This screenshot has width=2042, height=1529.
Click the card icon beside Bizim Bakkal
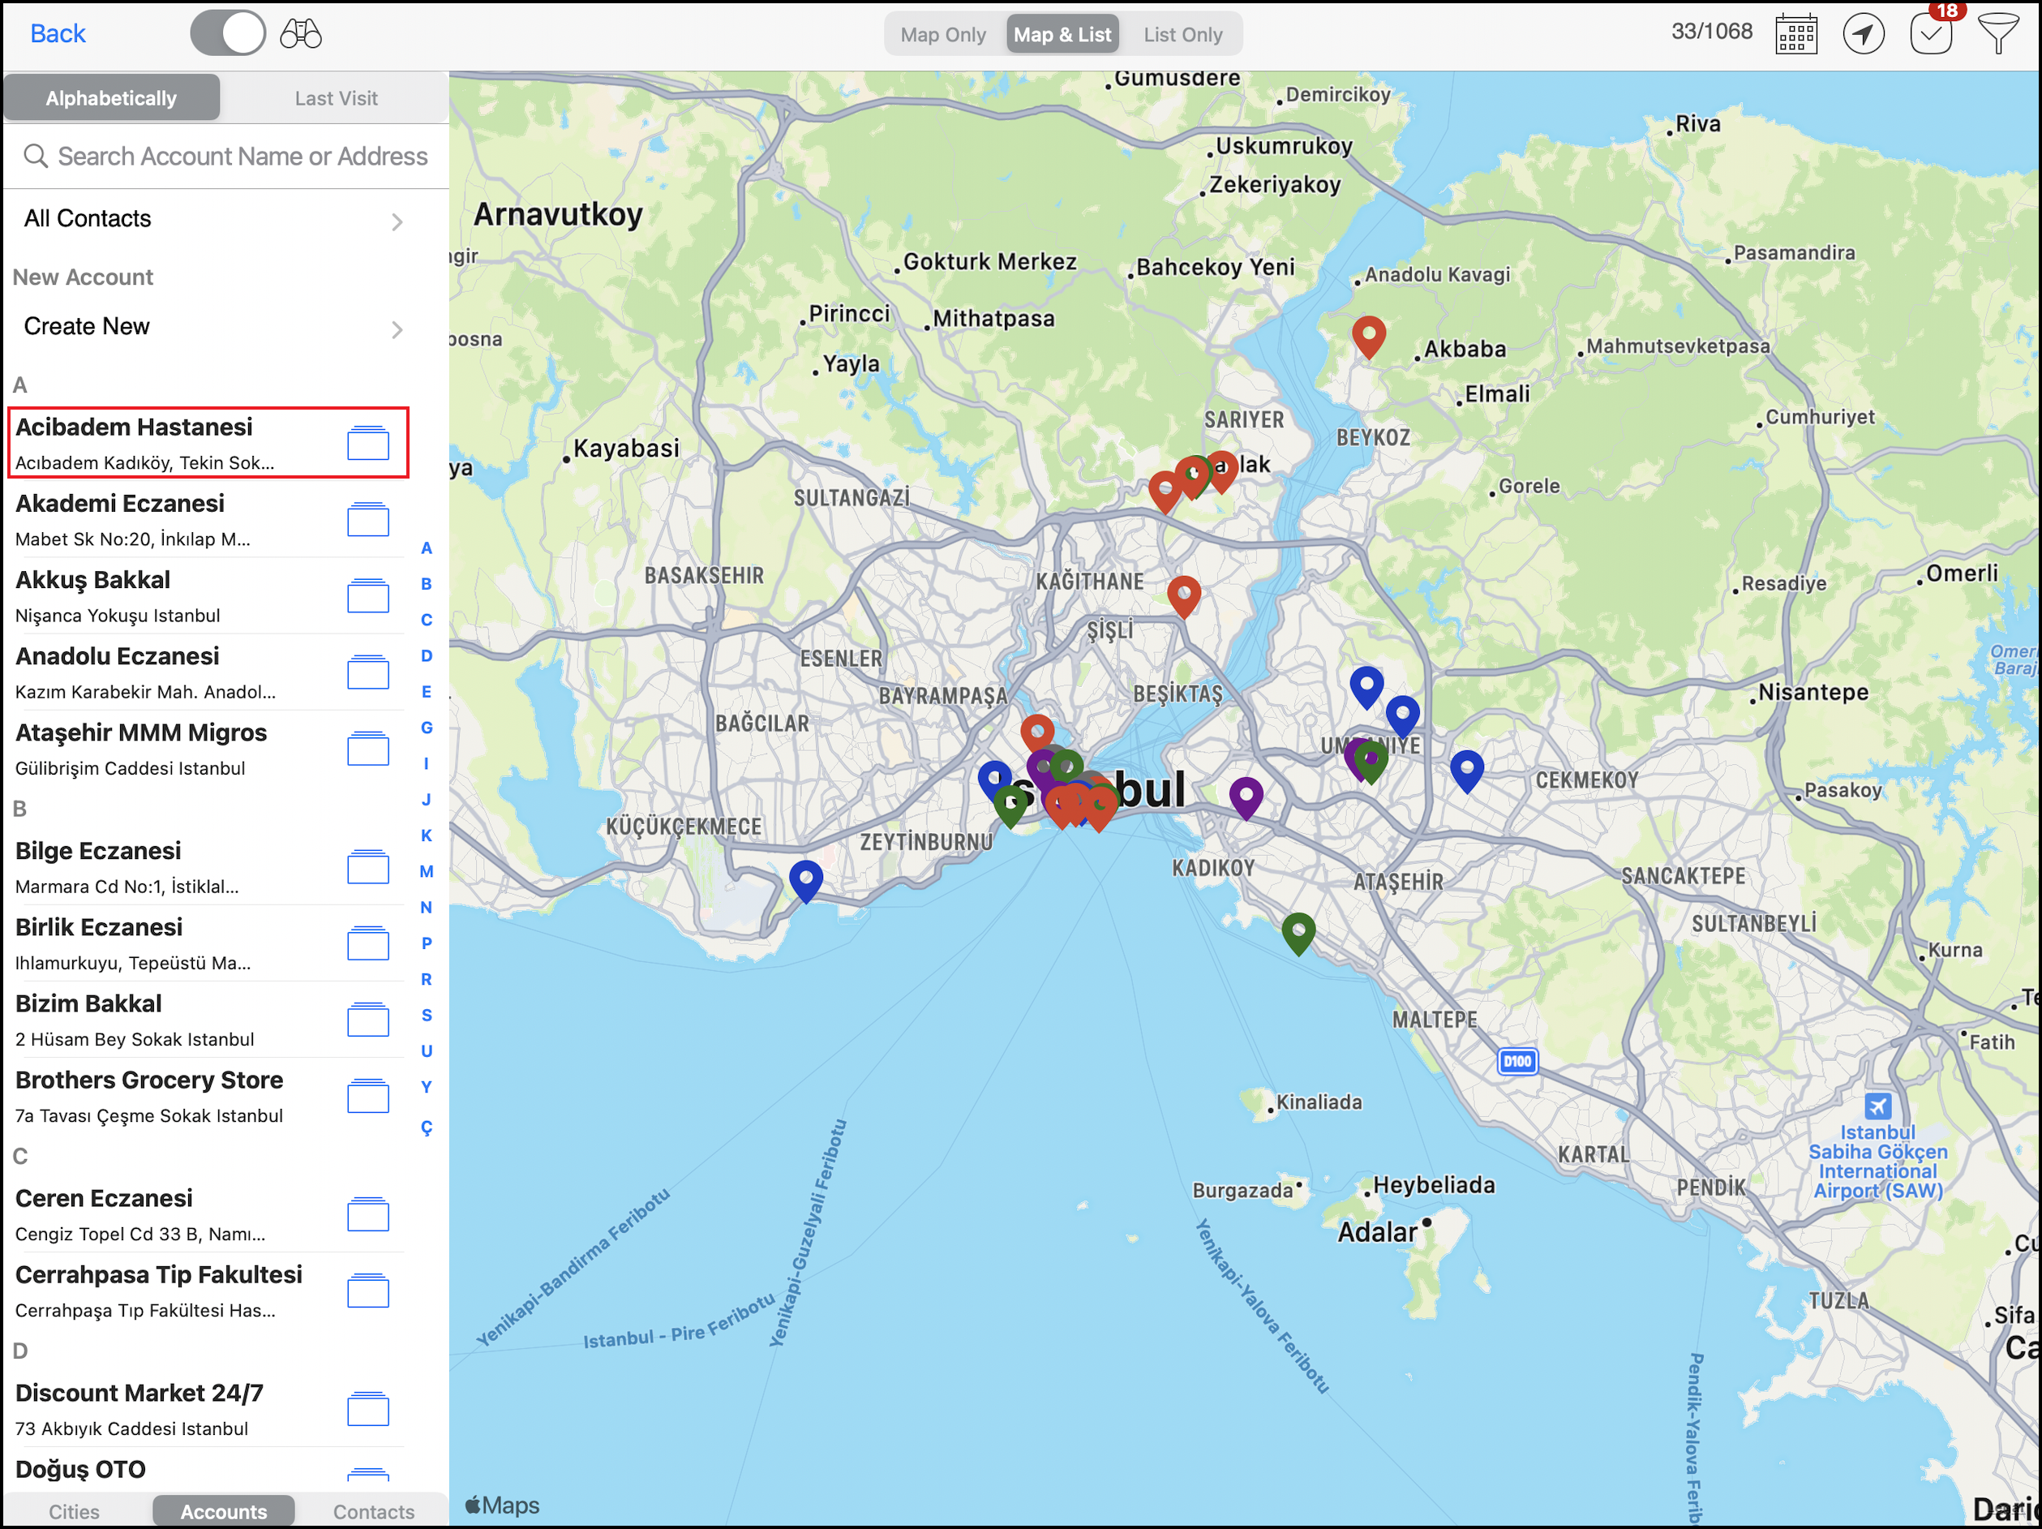[x=367, y=1020]
